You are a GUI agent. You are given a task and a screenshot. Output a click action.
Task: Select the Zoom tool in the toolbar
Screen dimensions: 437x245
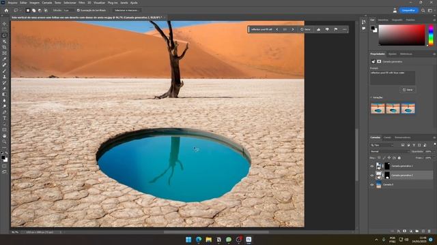pyautogui.click(x=4, y=142)
